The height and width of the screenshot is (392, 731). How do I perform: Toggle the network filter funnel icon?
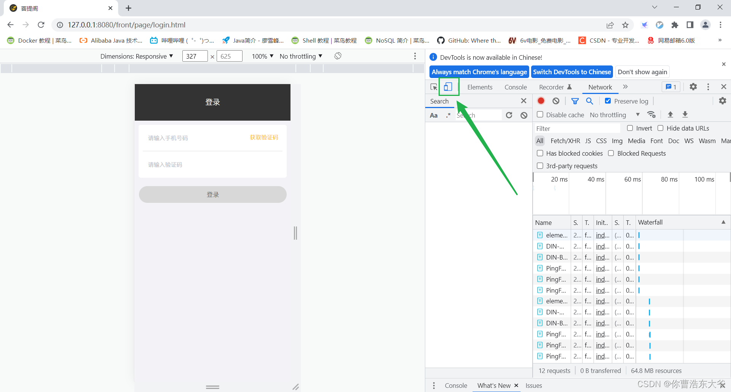coord(575,101)
